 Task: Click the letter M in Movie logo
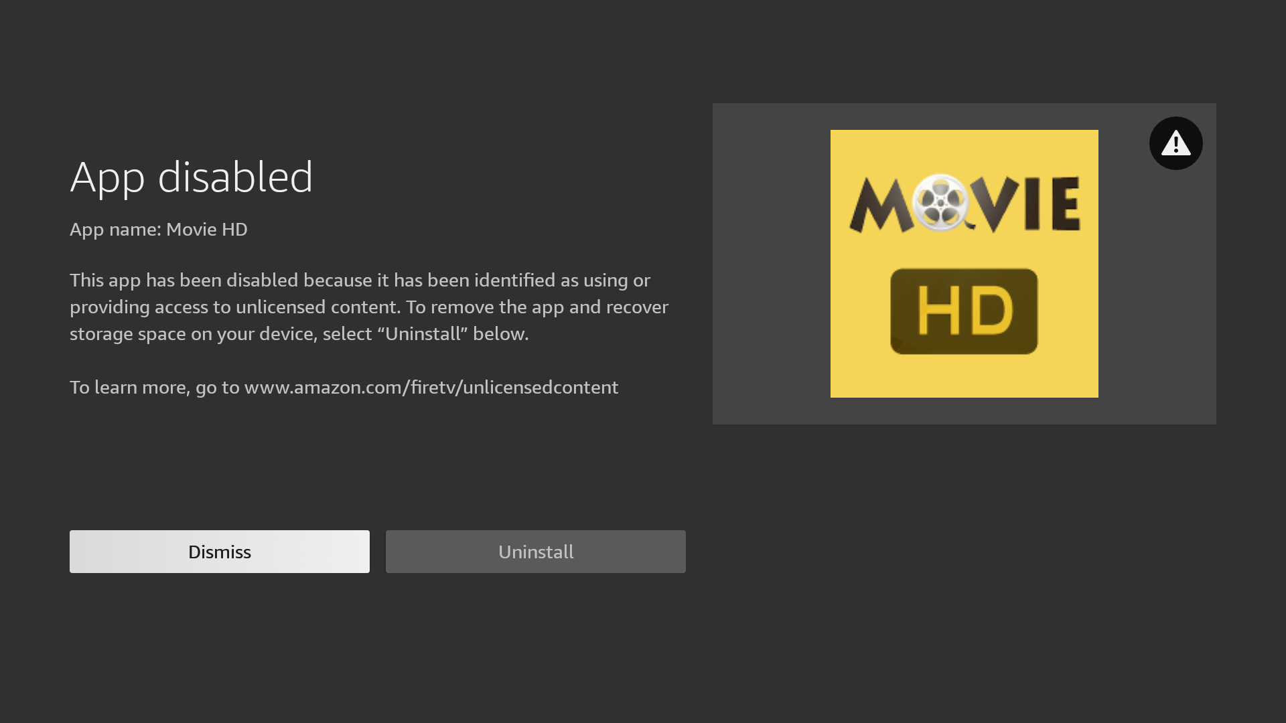coord(881,205)
